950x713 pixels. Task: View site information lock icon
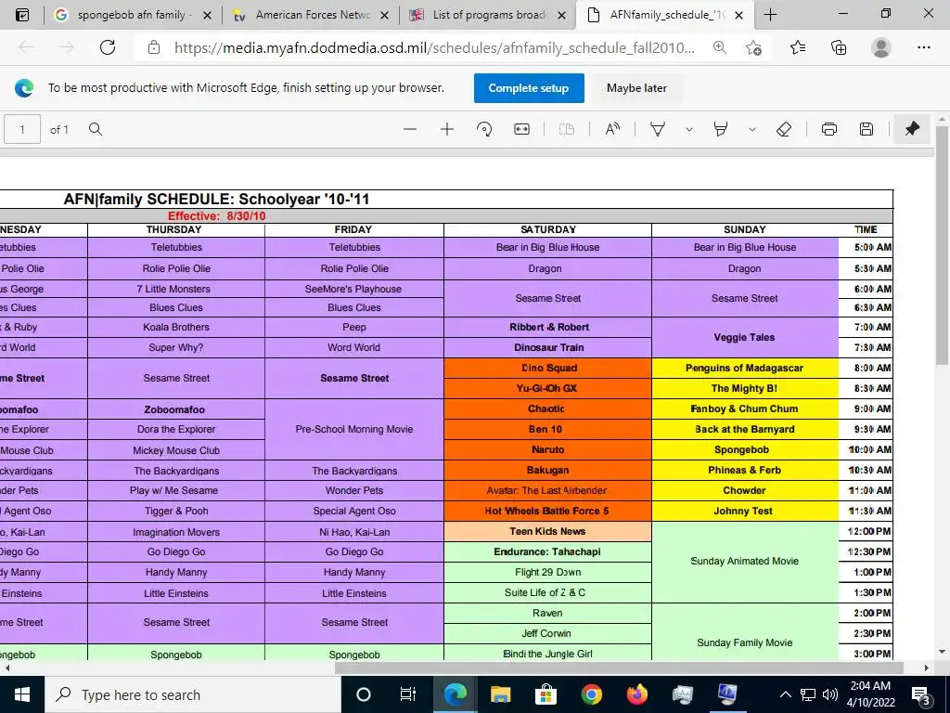154,47
